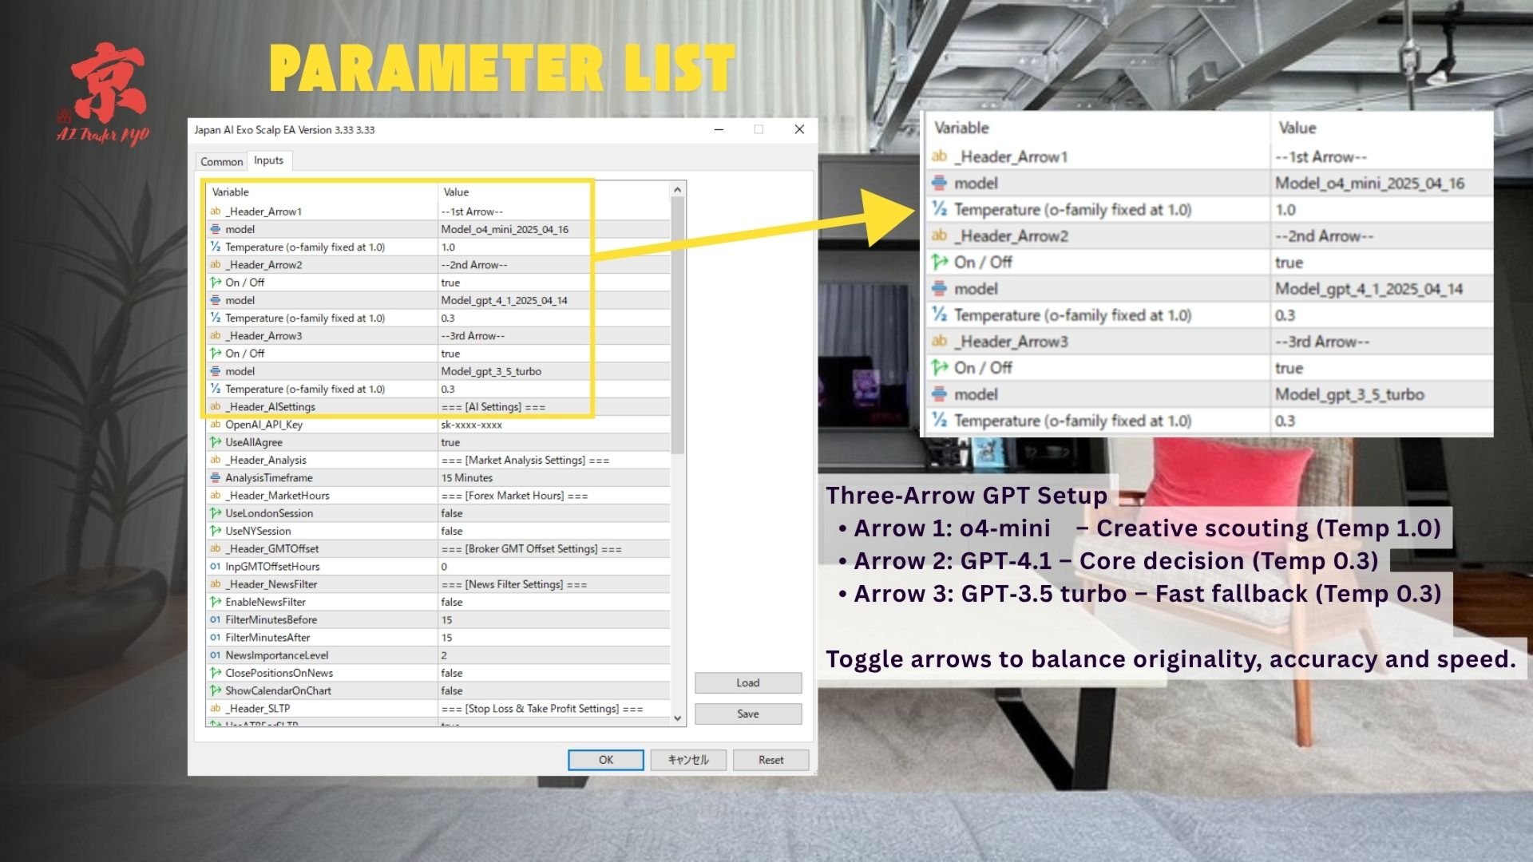
Task: Click the FilterMinutesBefore integer icon
Action: (215, 619)
